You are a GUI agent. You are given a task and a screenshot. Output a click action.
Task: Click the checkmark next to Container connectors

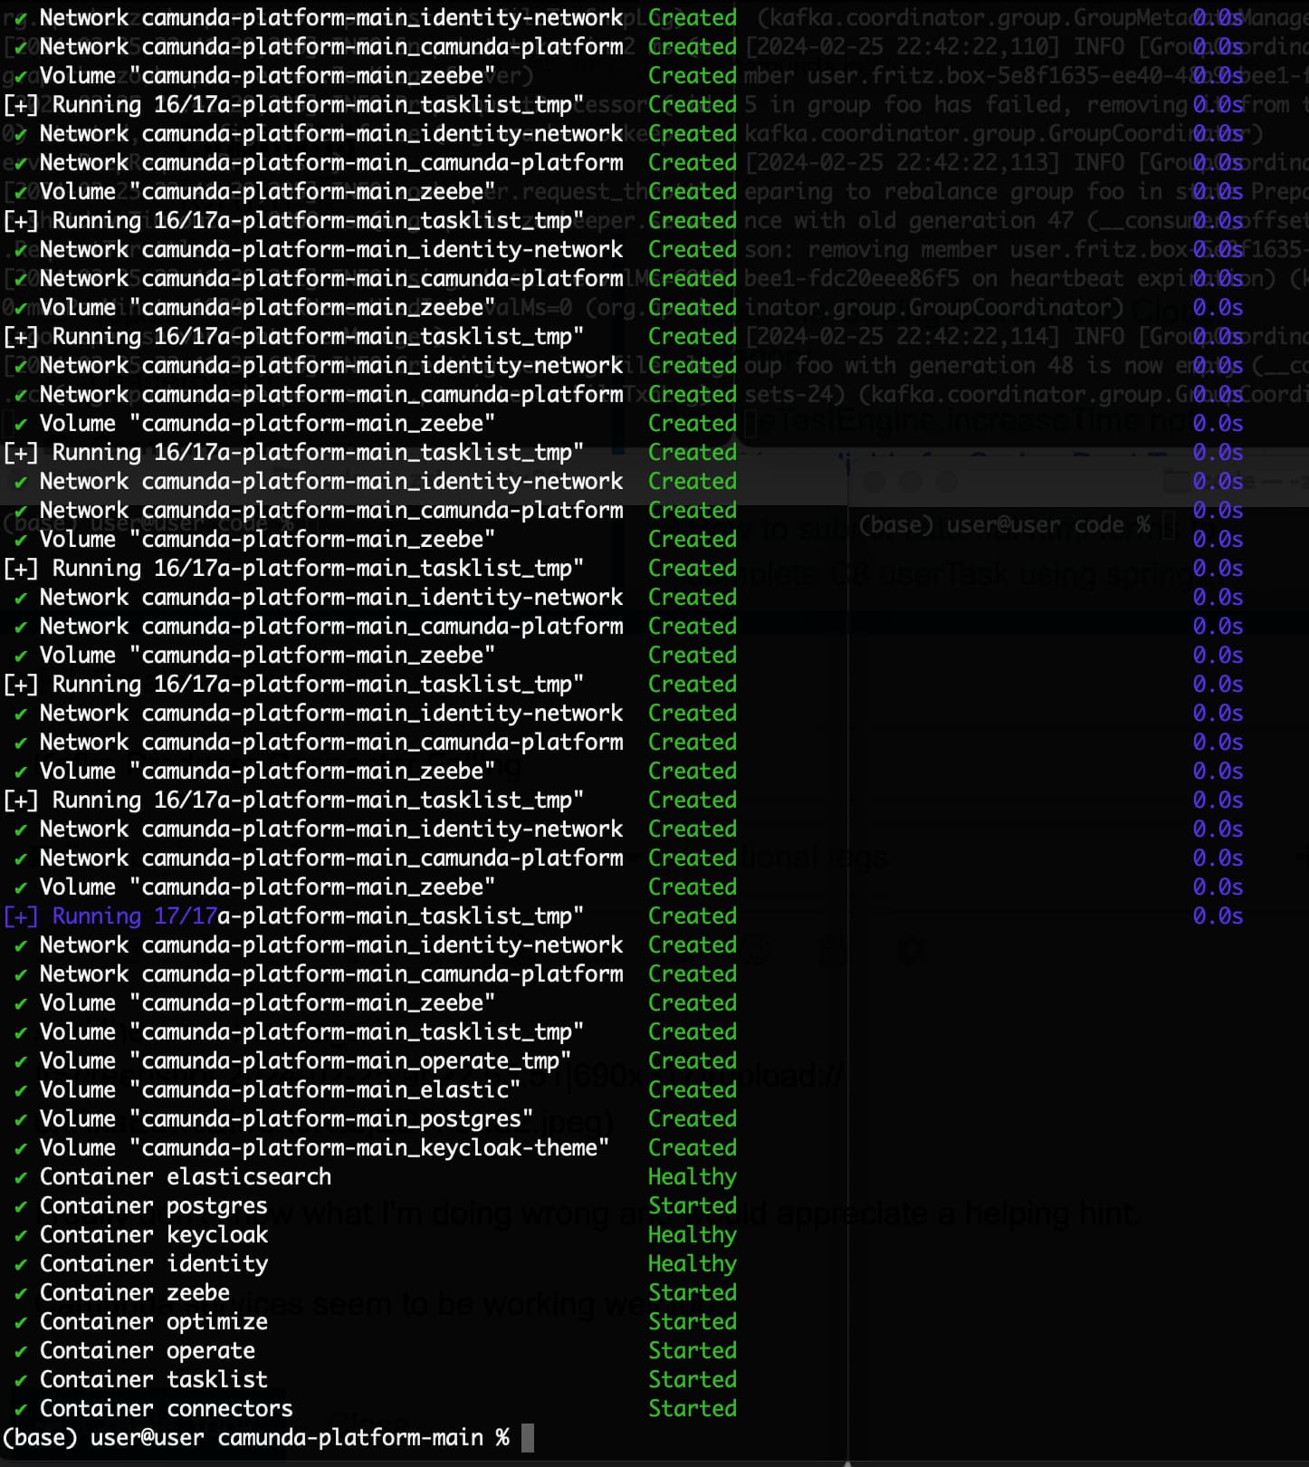21,1409
